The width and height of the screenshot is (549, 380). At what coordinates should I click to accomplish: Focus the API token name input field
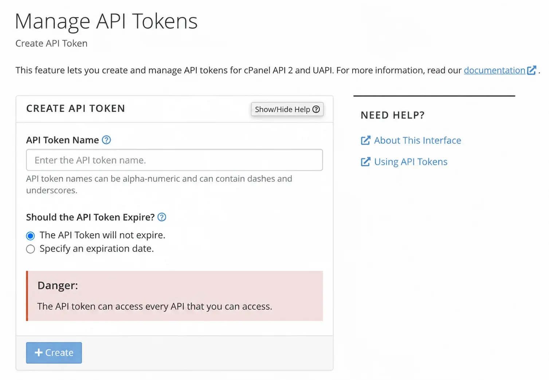point(174,160)
